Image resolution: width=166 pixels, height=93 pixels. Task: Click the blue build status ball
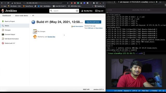tap(33, 22)
